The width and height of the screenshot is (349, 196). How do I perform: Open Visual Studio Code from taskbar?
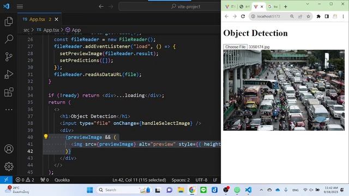pos(248,190)
